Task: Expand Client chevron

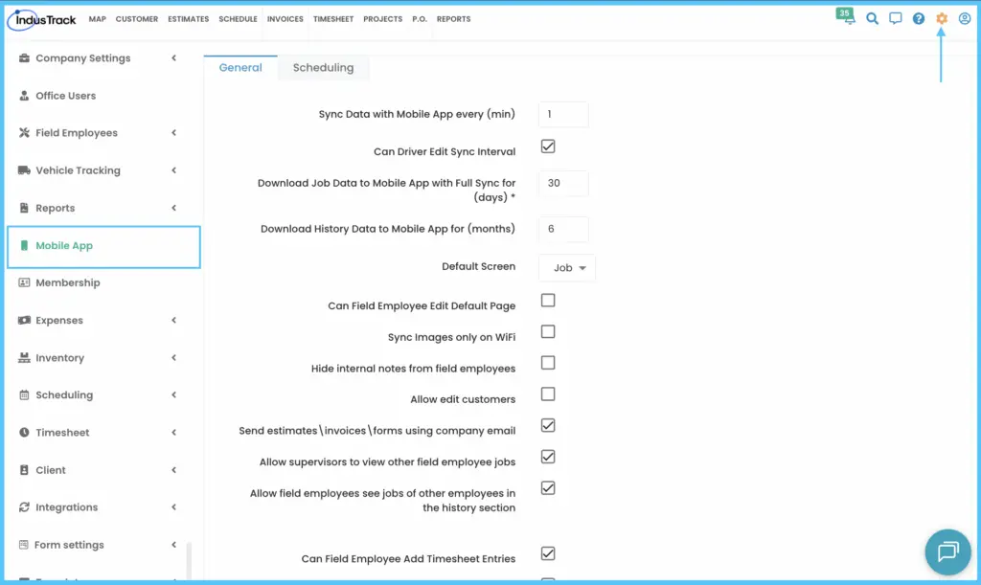Action: 174,470
